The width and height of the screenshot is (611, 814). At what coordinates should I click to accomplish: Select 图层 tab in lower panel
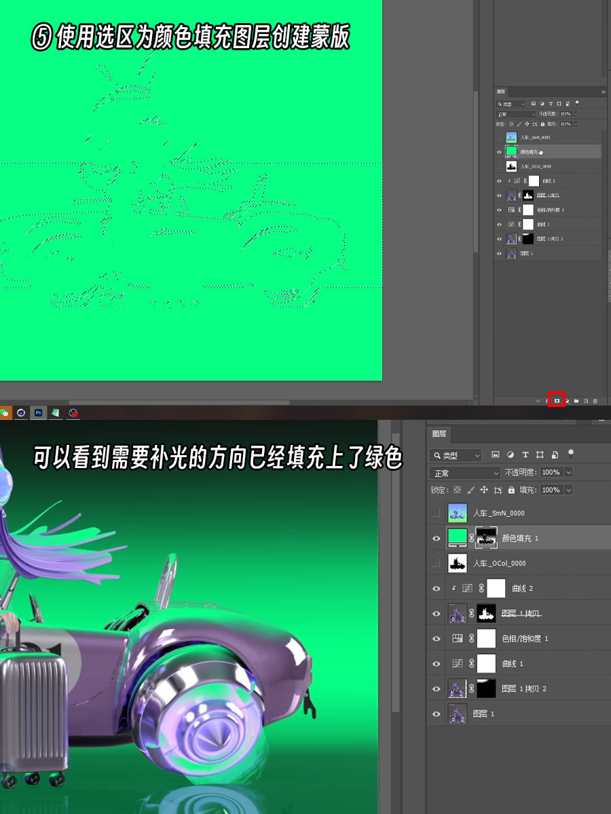tap(440, 434)
